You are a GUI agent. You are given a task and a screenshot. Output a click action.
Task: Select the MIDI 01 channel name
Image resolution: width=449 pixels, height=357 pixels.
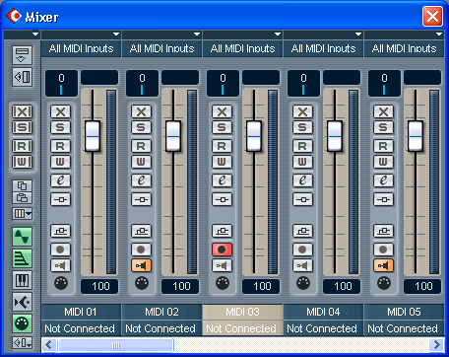pyautogui.click(x=81, y=312)
